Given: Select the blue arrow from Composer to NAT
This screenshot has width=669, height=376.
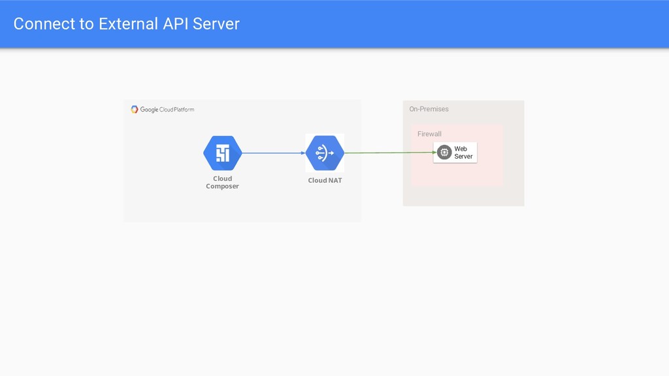Looking at the screenshot, I should point(274,153).
